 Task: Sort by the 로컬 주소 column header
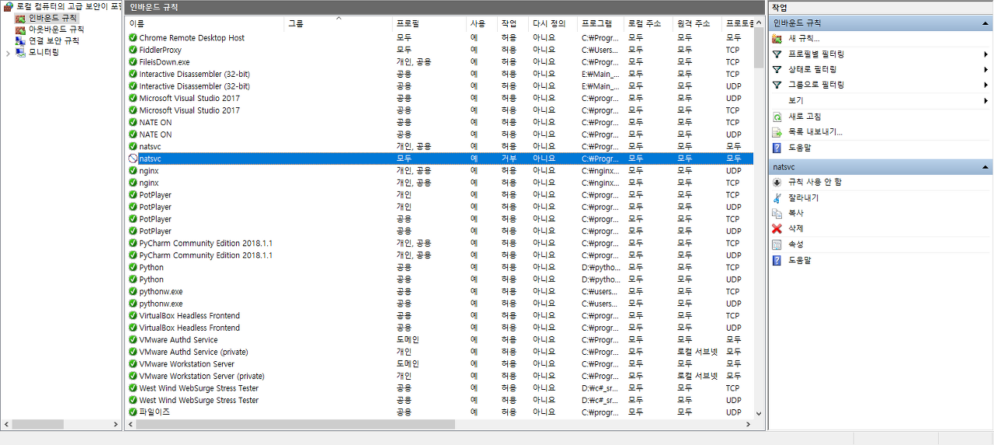pos(648,24)
